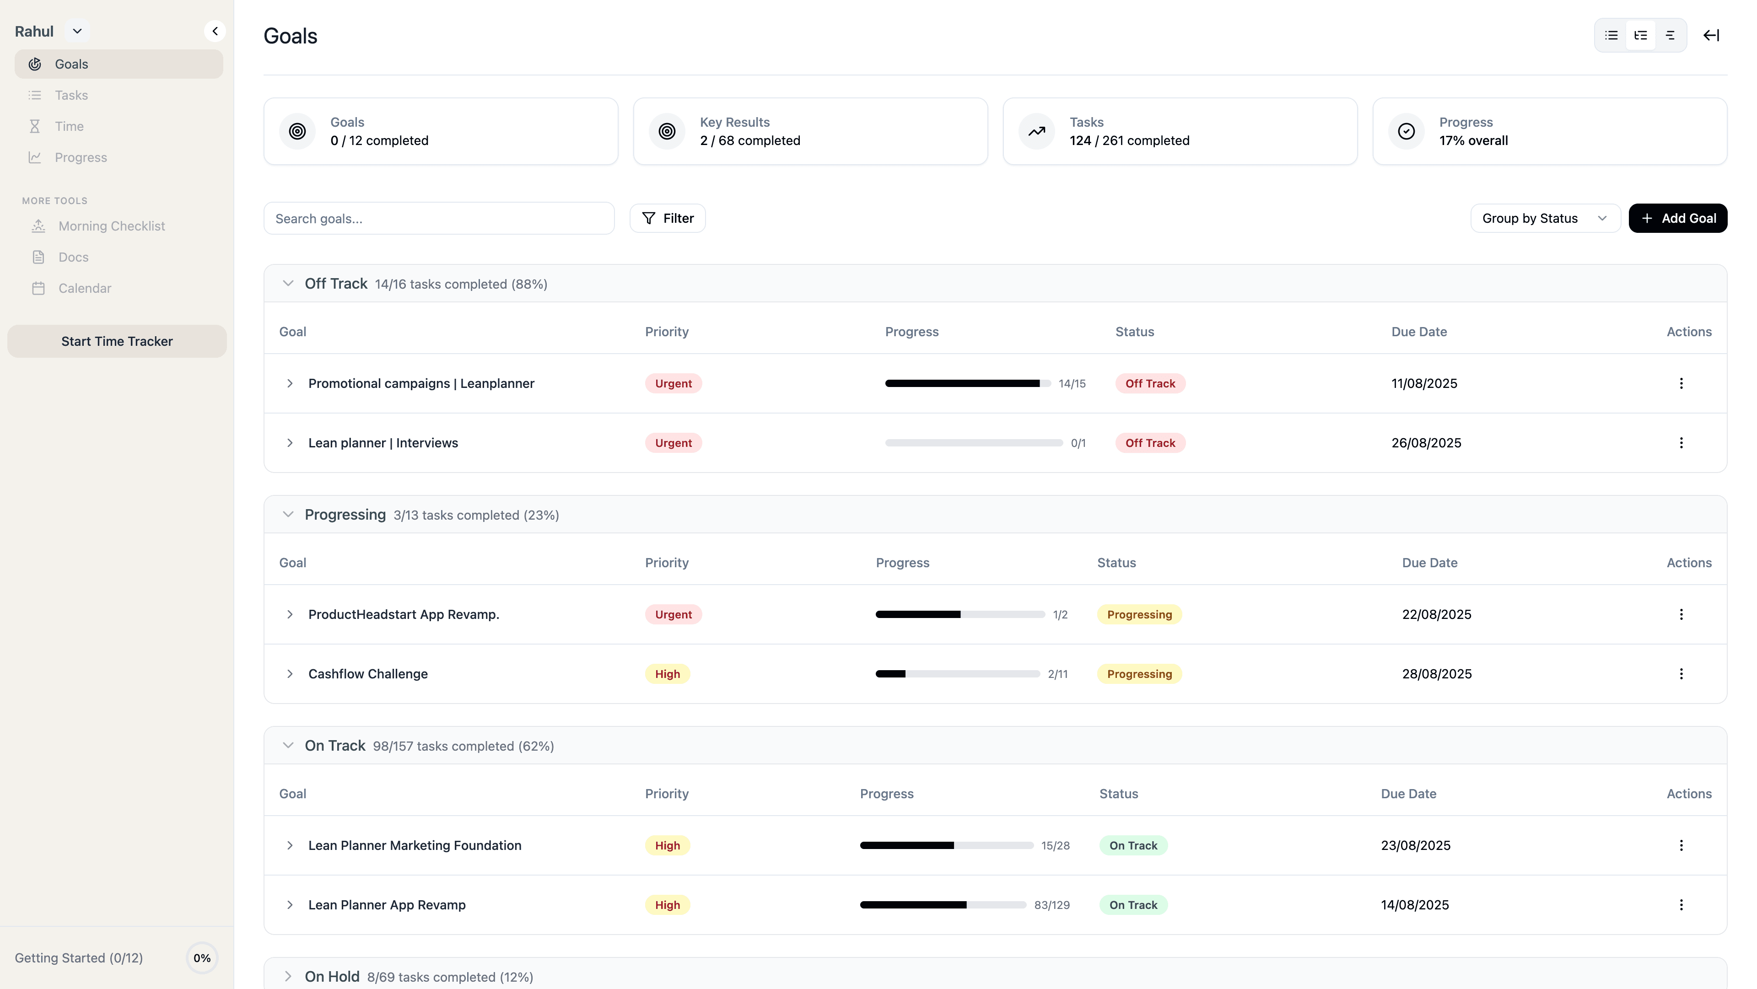The height and width of the screenshot is (989, 1757).
Task: Collapse the left sidebar panel
Action: [216, 31]
